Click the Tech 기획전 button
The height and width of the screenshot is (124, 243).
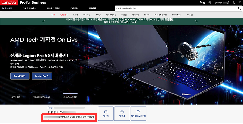tap(20, 76)
